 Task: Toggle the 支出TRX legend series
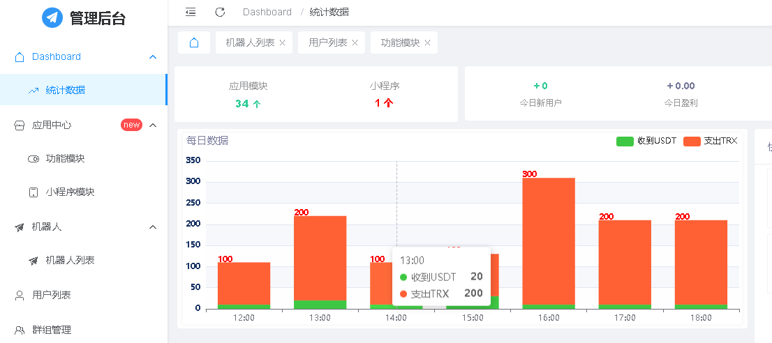click(710, 141)
